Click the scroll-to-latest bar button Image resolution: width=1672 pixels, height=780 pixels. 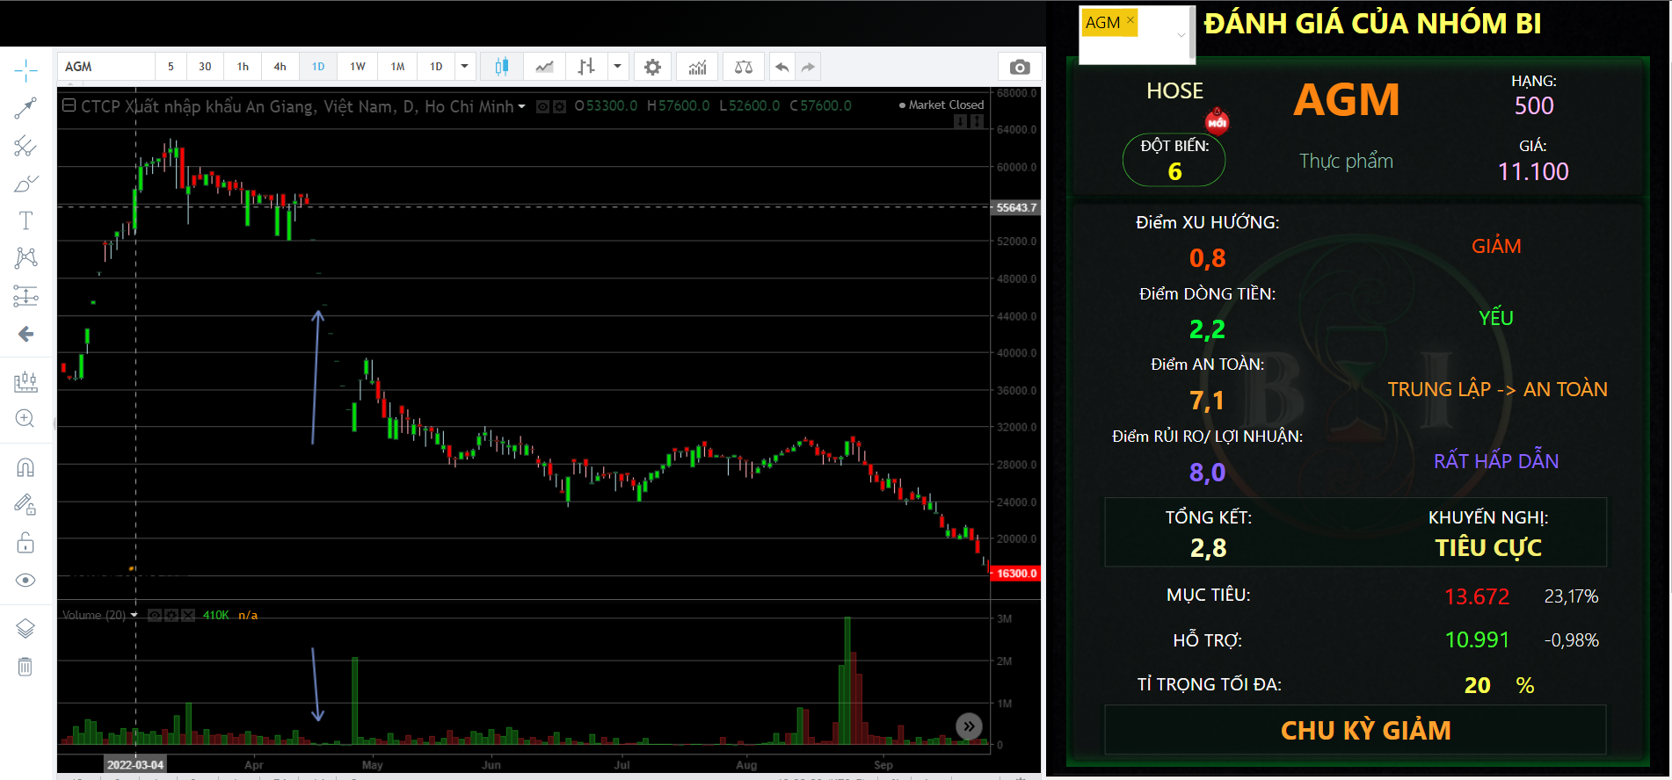(968, 726)
